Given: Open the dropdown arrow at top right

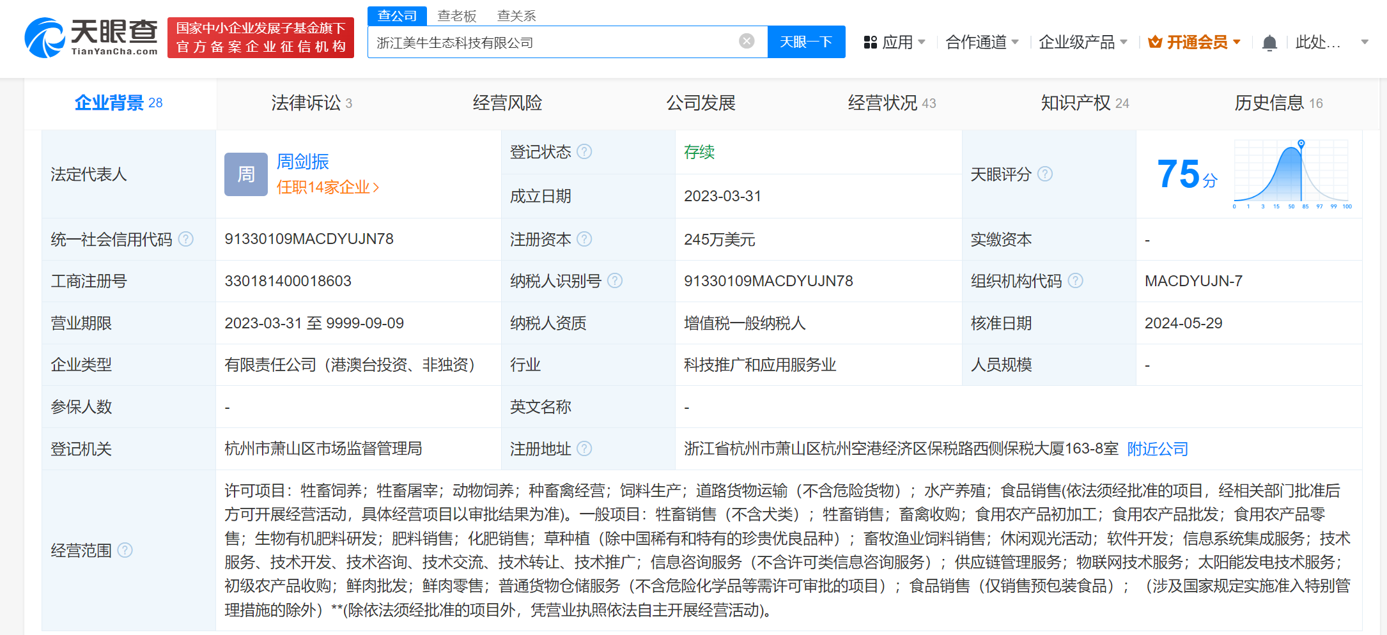Looking at the screenshot, I should [1363, 42].
